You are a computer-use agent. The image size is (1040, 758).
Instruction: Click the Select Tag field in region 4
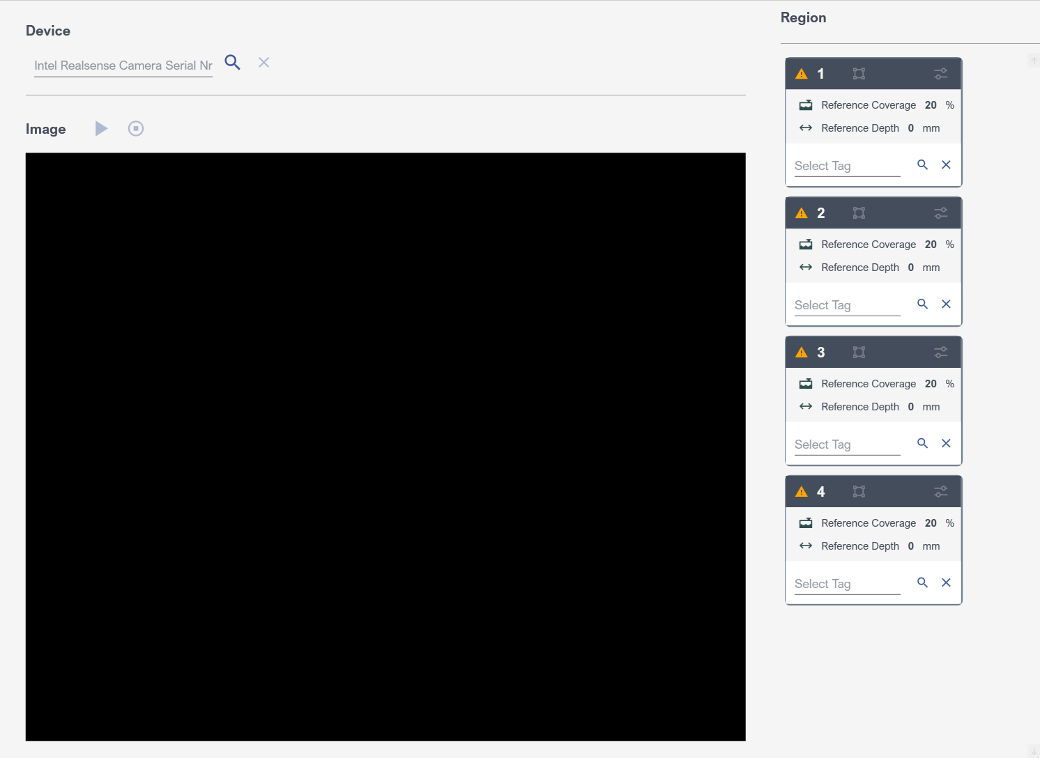click(x=847, y=584)
